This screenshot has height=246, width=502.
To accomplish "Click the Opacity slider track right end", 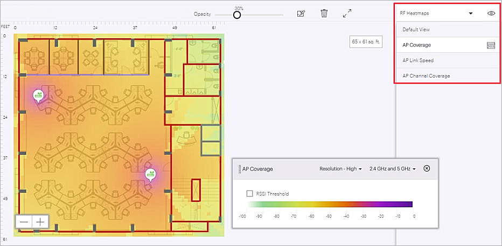I will click(282, 15).
